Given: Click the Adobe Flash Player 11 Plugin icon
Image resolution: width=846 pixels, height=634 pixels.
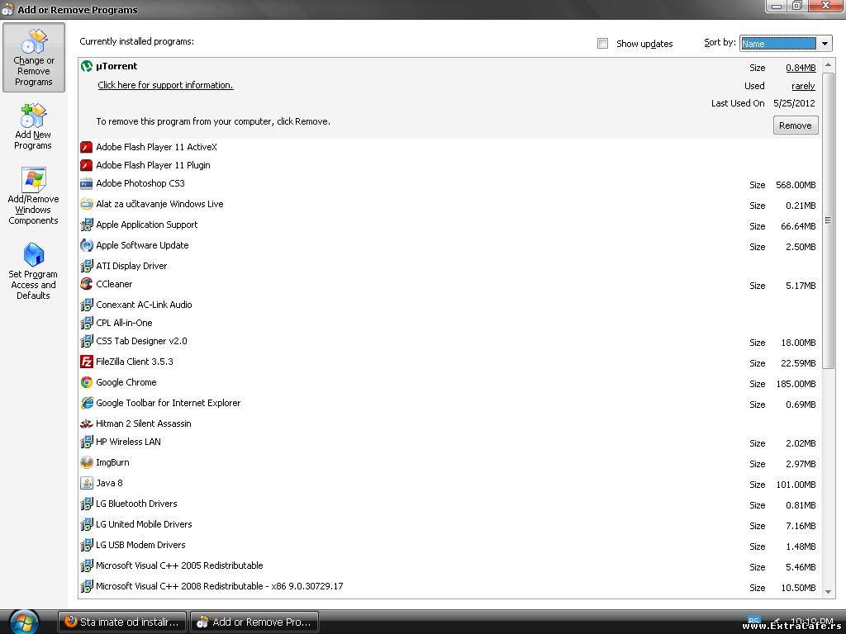Looking at the screenshot, I should [x=86, y=165].
